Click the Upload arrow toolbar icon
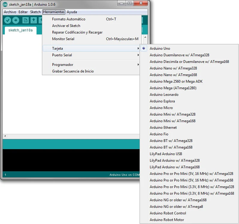Viewport: 239px width, 224px height. click(x=16, y=20)
